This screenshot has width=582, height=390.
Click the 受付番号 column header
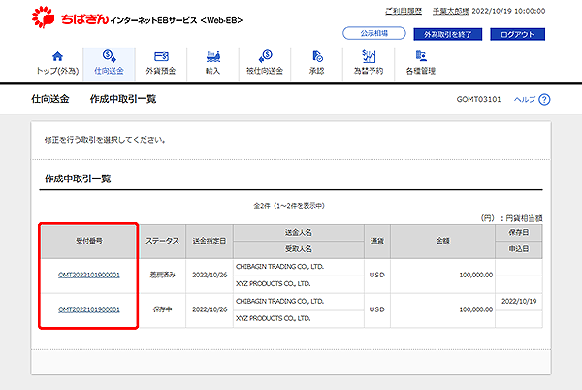point(88,242)
